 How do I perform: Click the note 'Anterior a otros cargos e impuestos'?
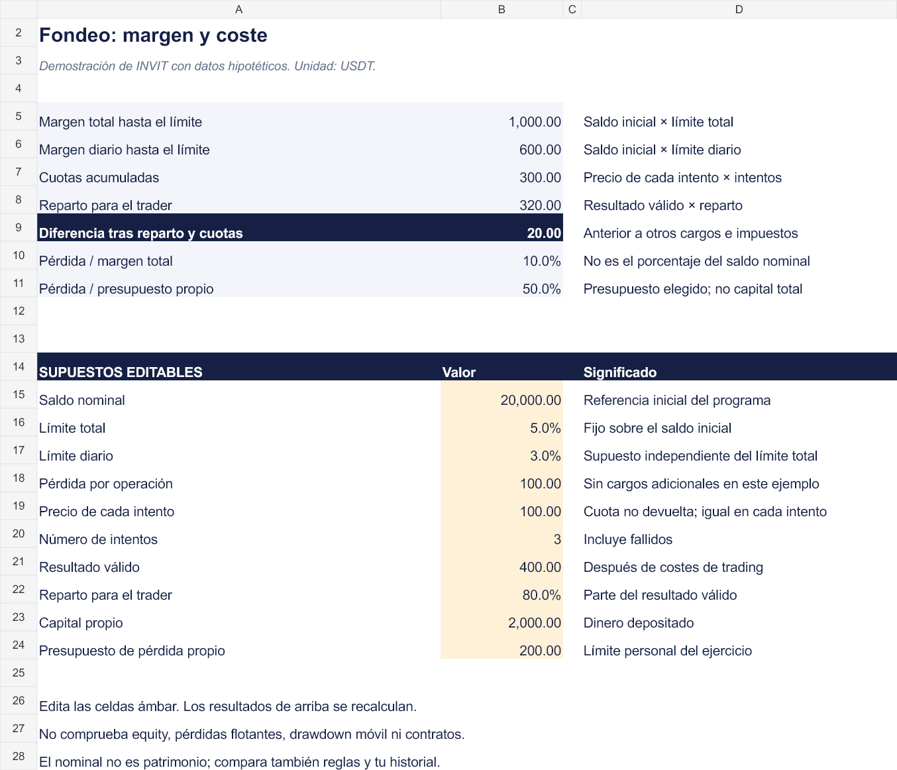pyautogui.click(x=690, y=233)
